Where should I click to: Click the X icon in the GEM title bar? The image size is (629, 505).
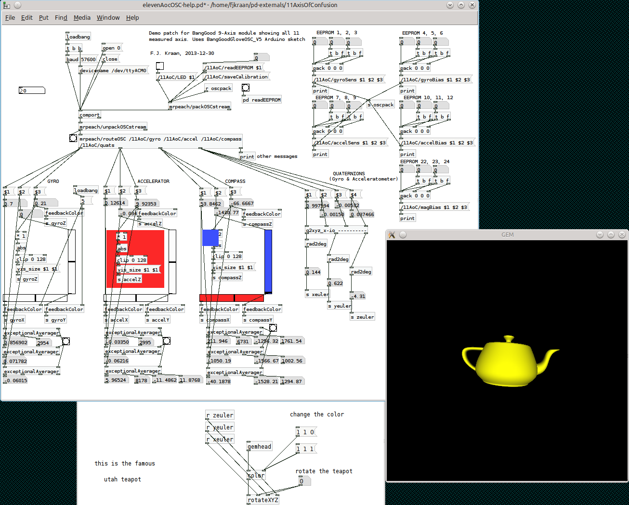tap(392, 235)
